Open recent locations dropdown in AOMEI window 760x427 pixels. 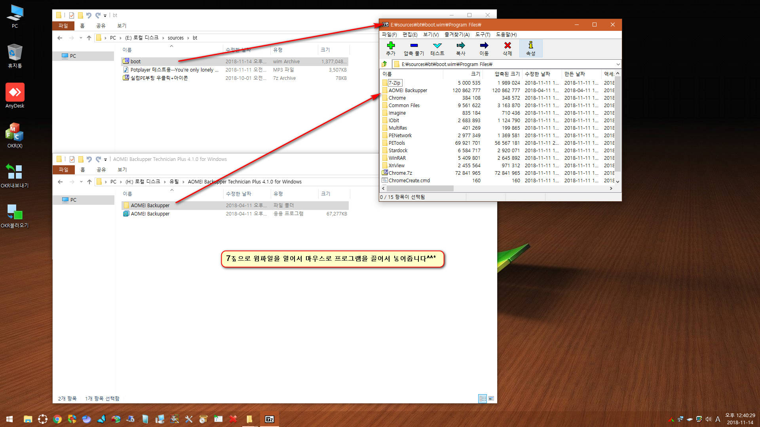pyautogui.click(x=81, y=182)
